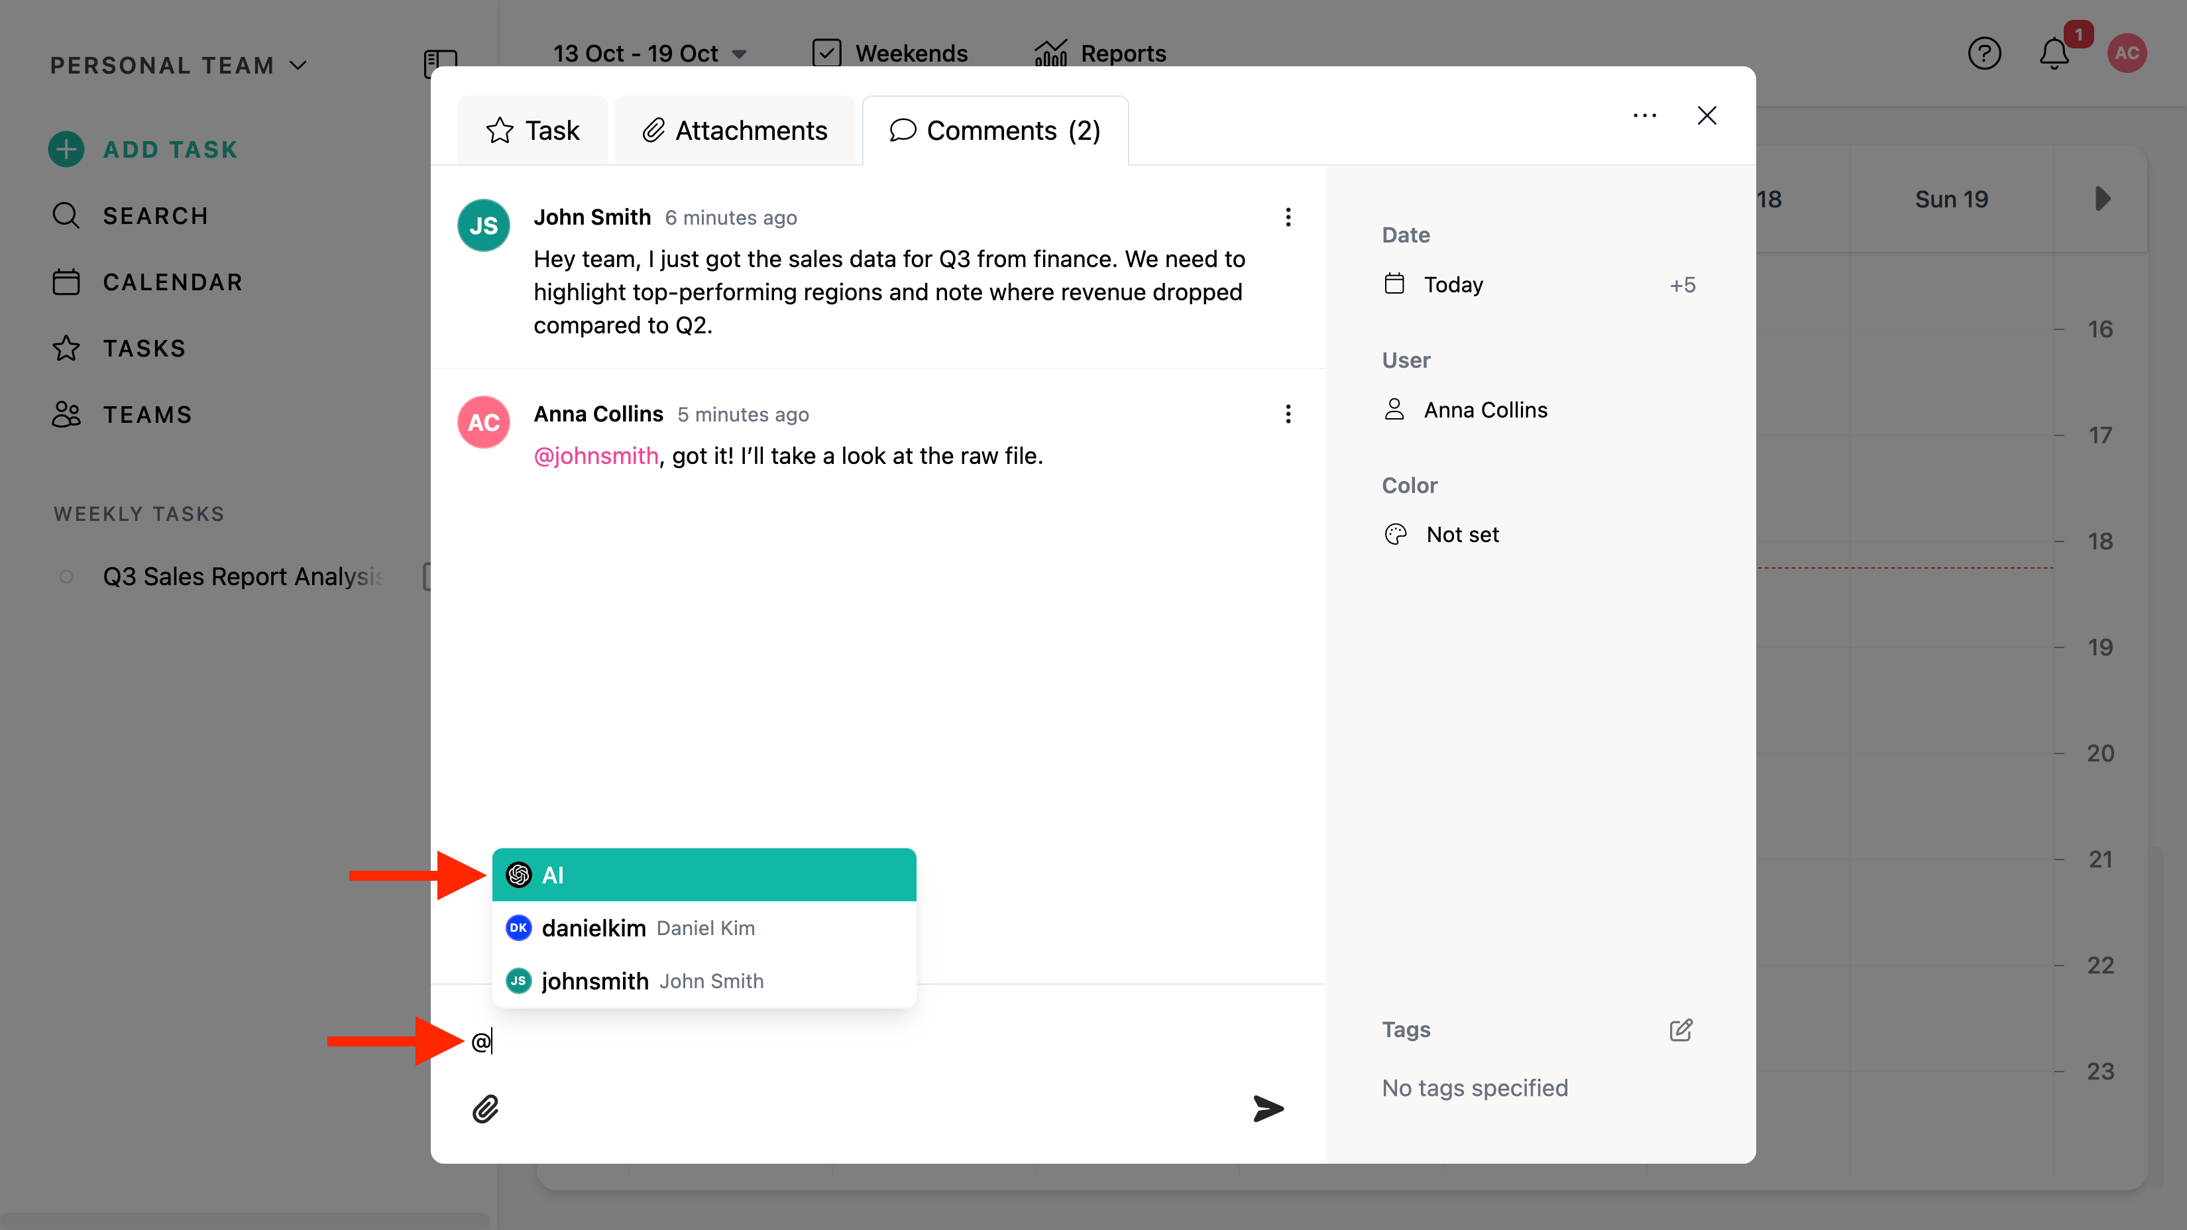Screen dimensions: 2187x1230
Task: Click the help question mark icon
Action: [x=1984, y=54]
